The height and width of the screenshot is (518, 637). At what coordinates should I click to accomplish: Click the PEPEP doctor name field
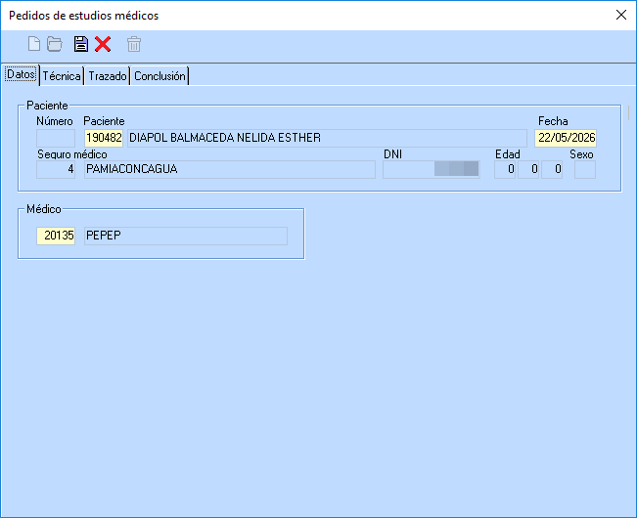[186, 236]
